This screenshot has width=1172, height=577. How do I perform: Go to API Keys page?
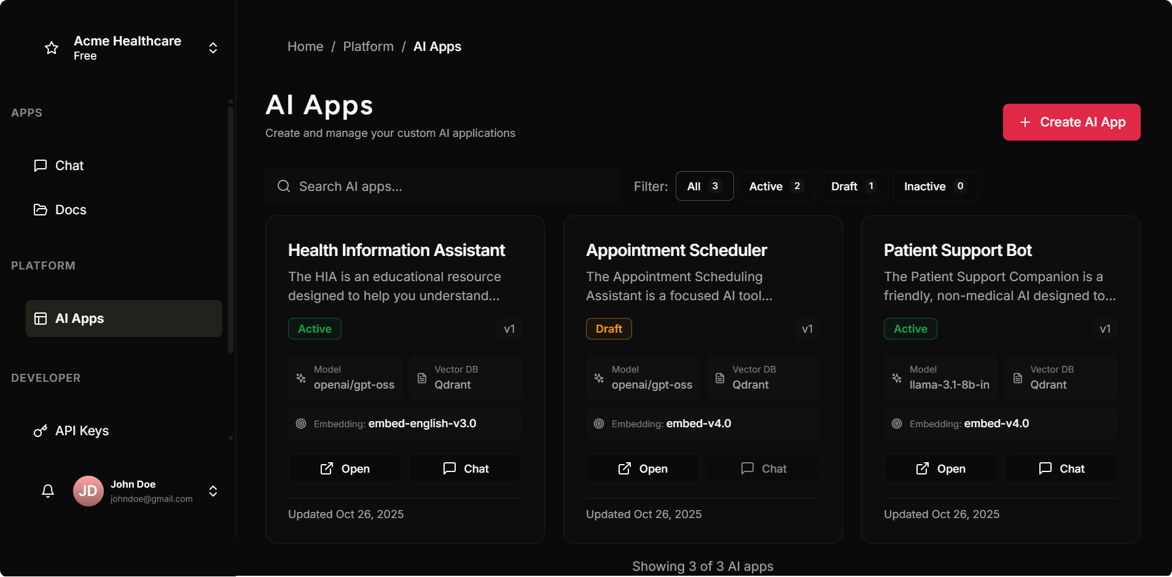click(x=81, y=431)
